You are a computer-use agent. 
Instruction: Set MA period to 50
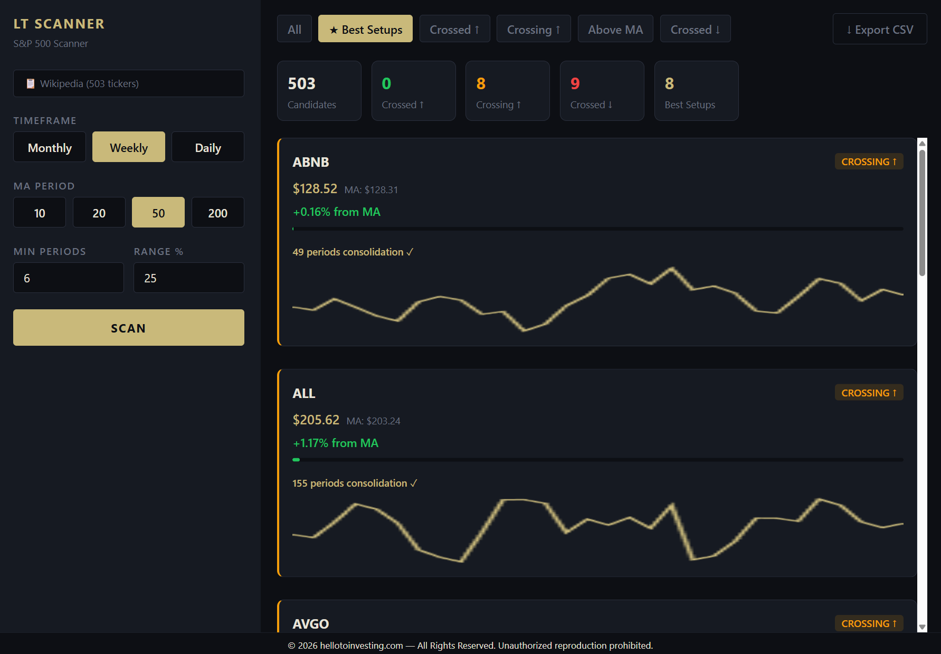158,213
